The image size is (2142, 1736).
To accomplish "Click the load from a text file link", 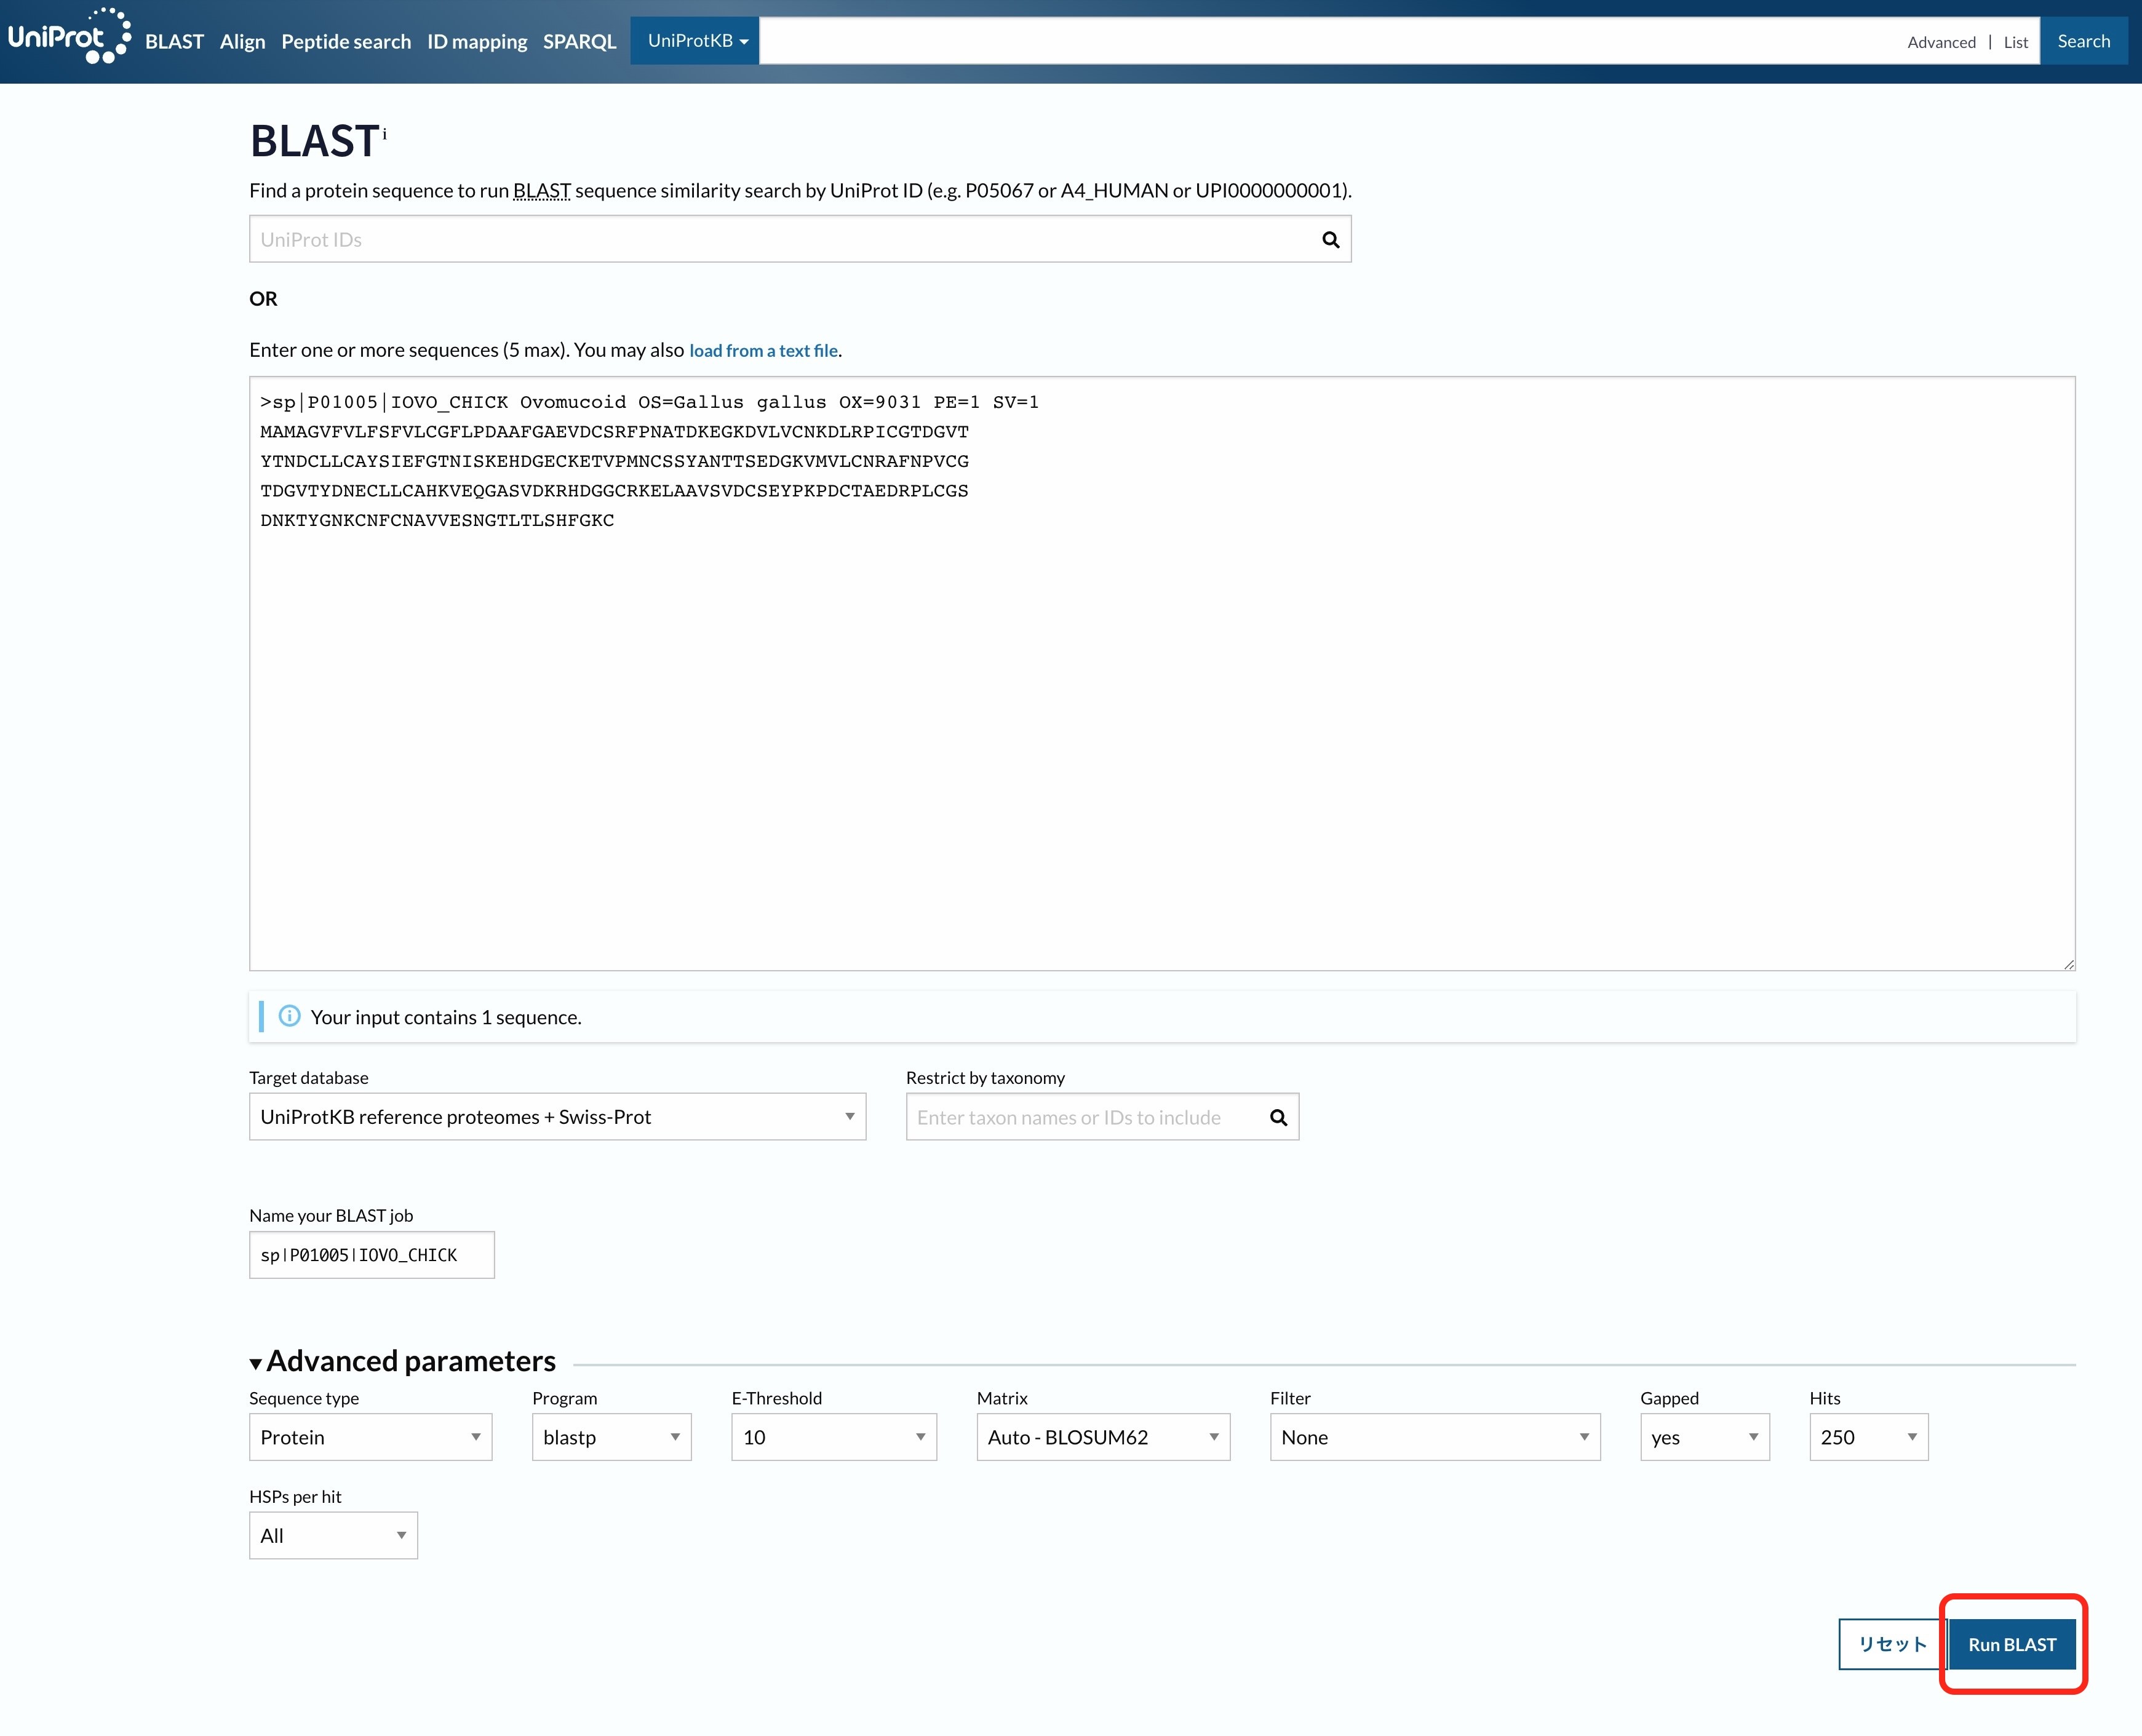I will [763, 351].
